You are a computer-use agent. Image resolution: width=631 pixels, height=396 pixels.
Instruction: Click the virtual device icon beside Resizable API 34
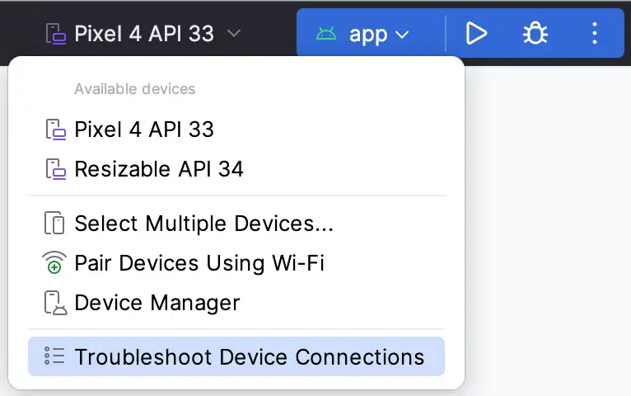point(56,169)
